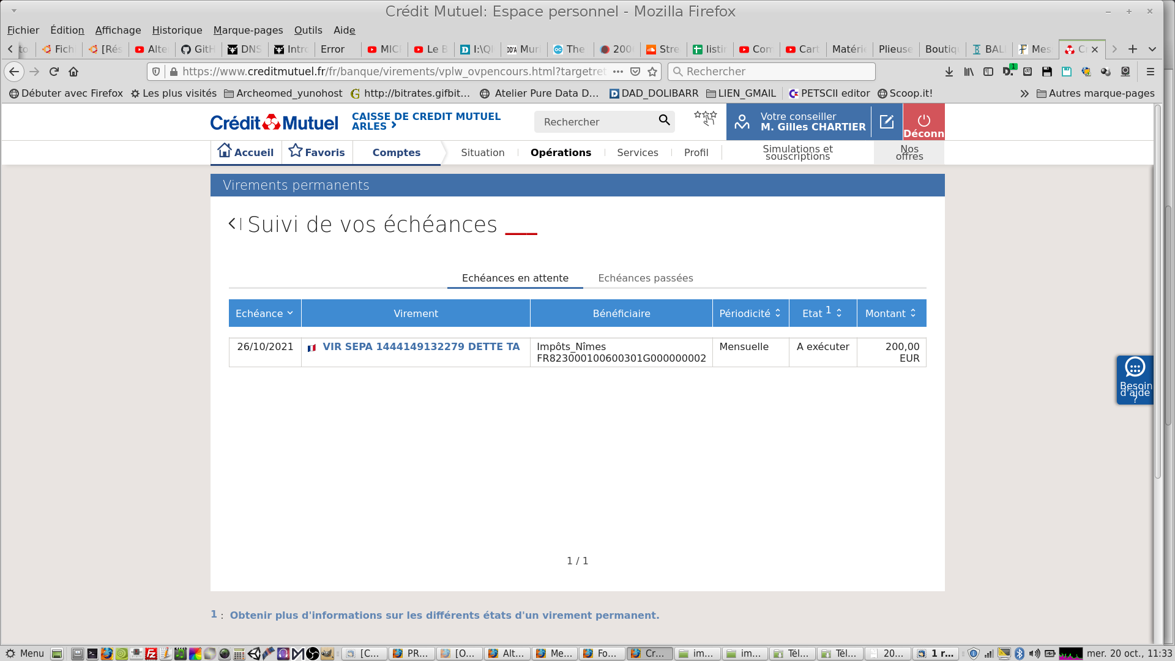Sort by the Etat column arrows

(x=839, y=313)
